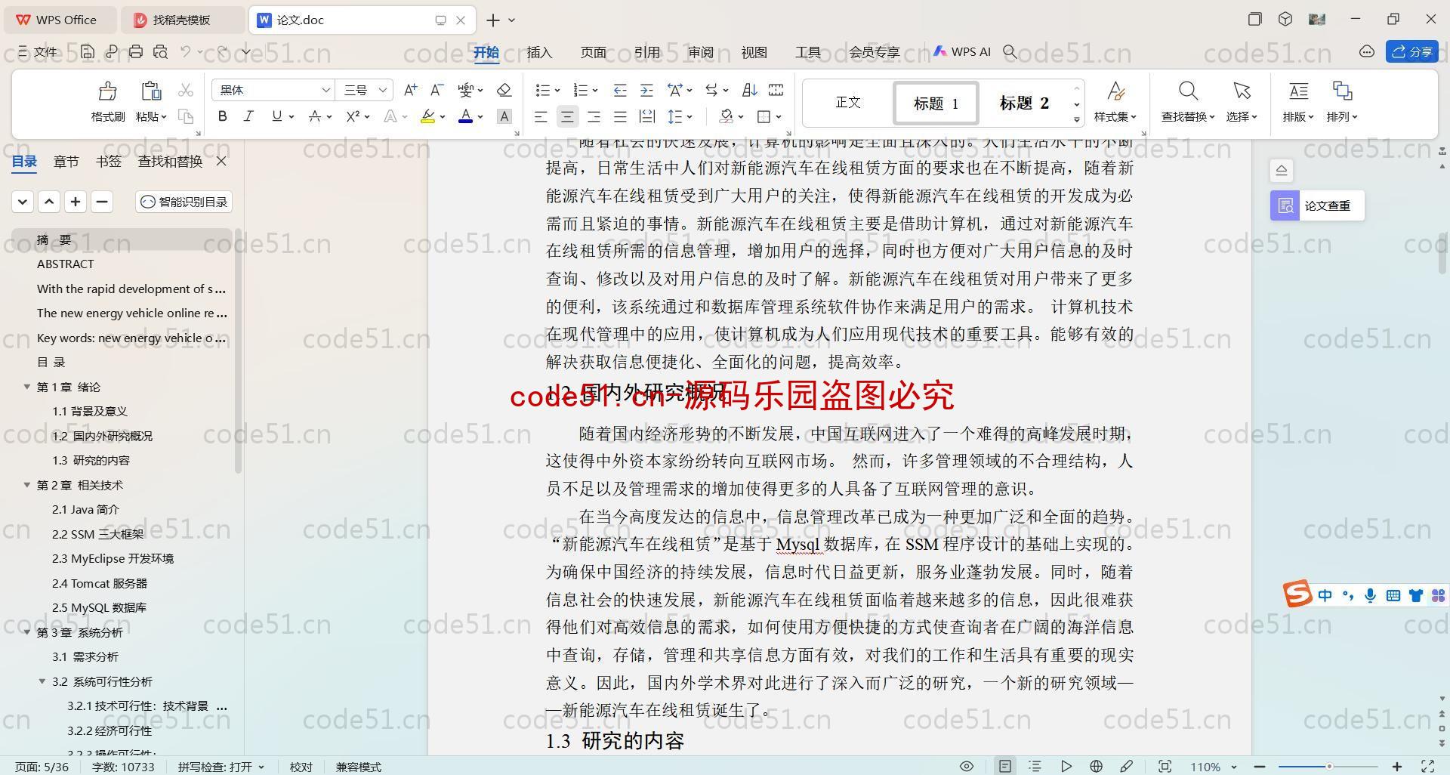
Task: Collapse 3.2 系统可行性分析 tree node
Action: [42, 681]
